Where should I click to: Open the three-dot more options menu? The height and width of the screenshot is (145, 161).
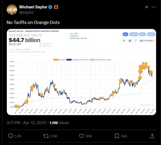[154, 7]
